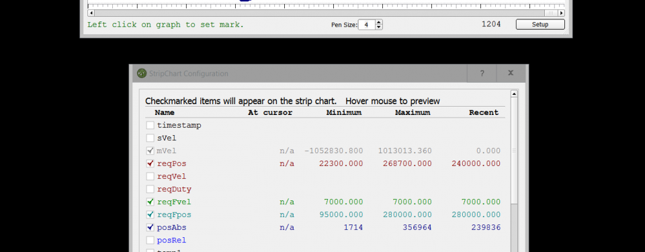Viewport: 645px width, 252px height.
Task: Enable the sVel checkbox
Action: (x=150, y=138)
